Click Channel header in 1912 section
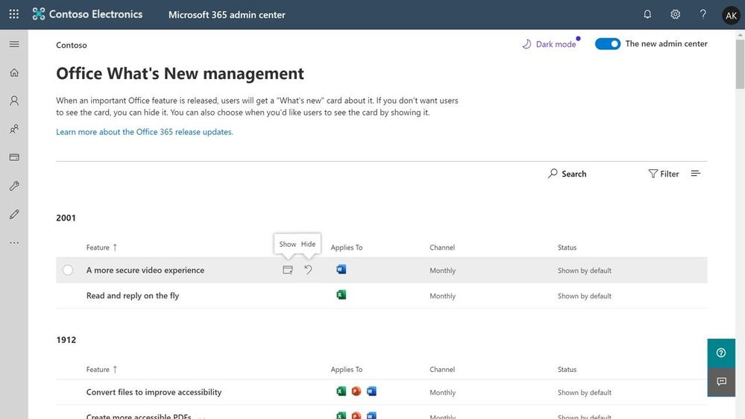The height and width of the screenshot is (419, 745). point(442,370)
